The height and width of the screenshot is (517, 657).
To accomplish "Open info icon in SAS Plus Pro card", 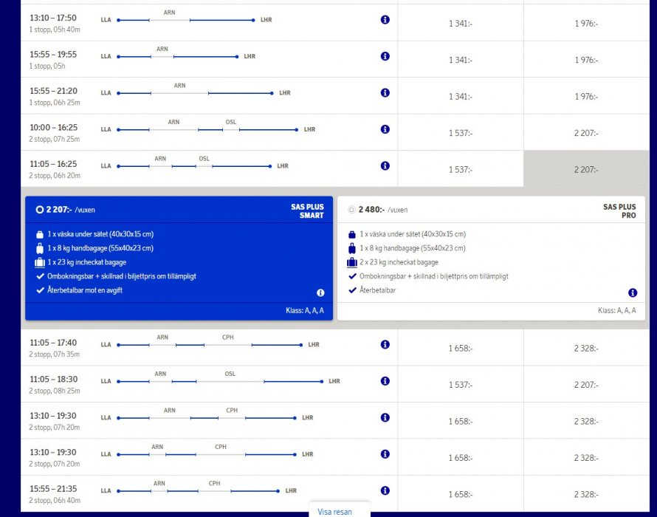I will 633,292.
